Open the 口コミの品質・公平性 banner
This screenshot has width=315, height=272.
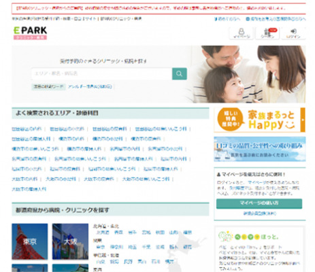pos(259,149)
